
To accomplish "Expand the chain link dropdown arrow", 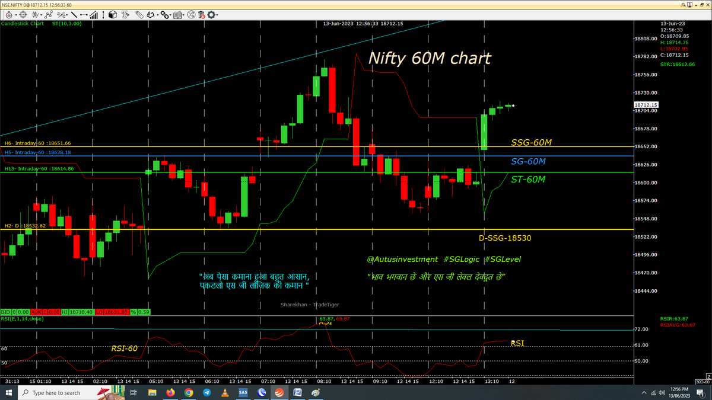I will [x=171, y=15].
